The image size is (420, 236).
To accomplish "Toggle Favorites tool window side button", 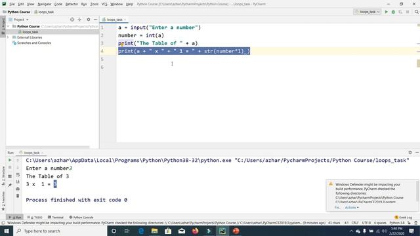I will coord(3,201).
